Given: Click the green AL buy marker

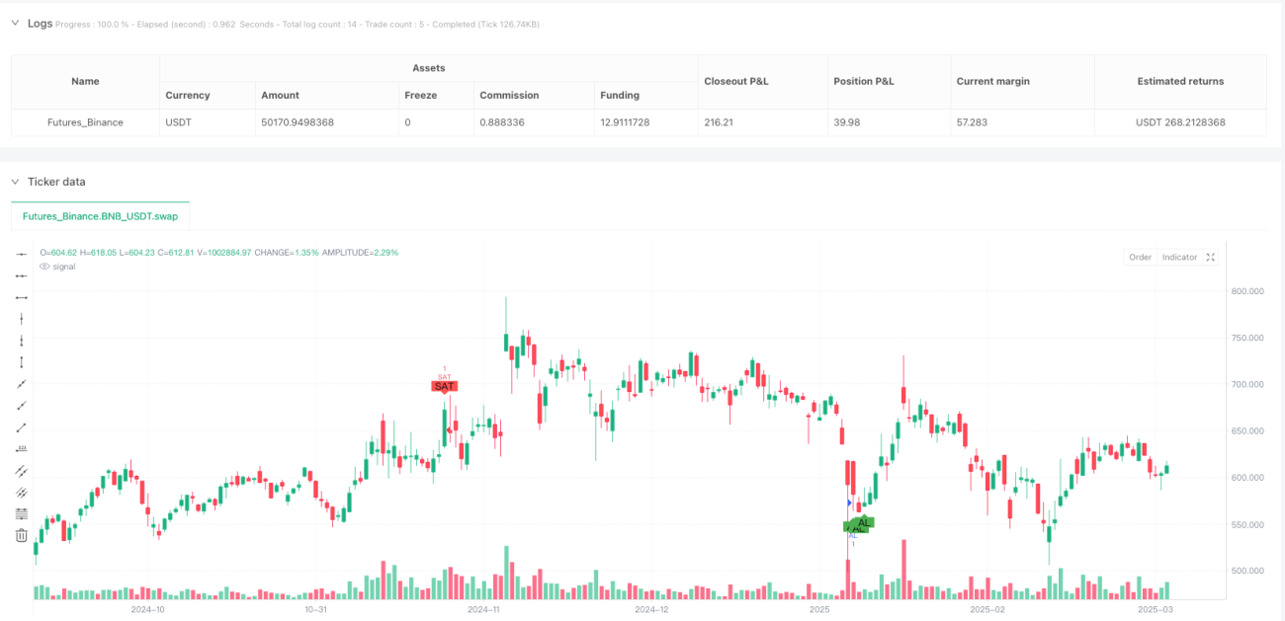Looking at the screenshot, I should 863,522.
